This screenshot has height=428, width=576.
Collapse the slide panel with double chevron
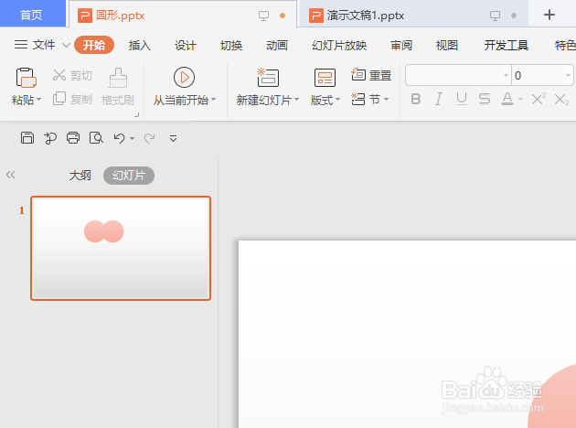point(11,175)
